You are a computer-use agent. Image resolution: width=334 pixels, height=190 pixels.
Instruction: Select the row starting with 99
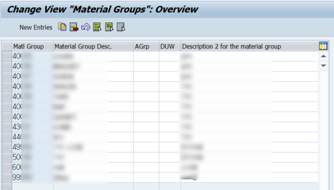tap(7, 177)
